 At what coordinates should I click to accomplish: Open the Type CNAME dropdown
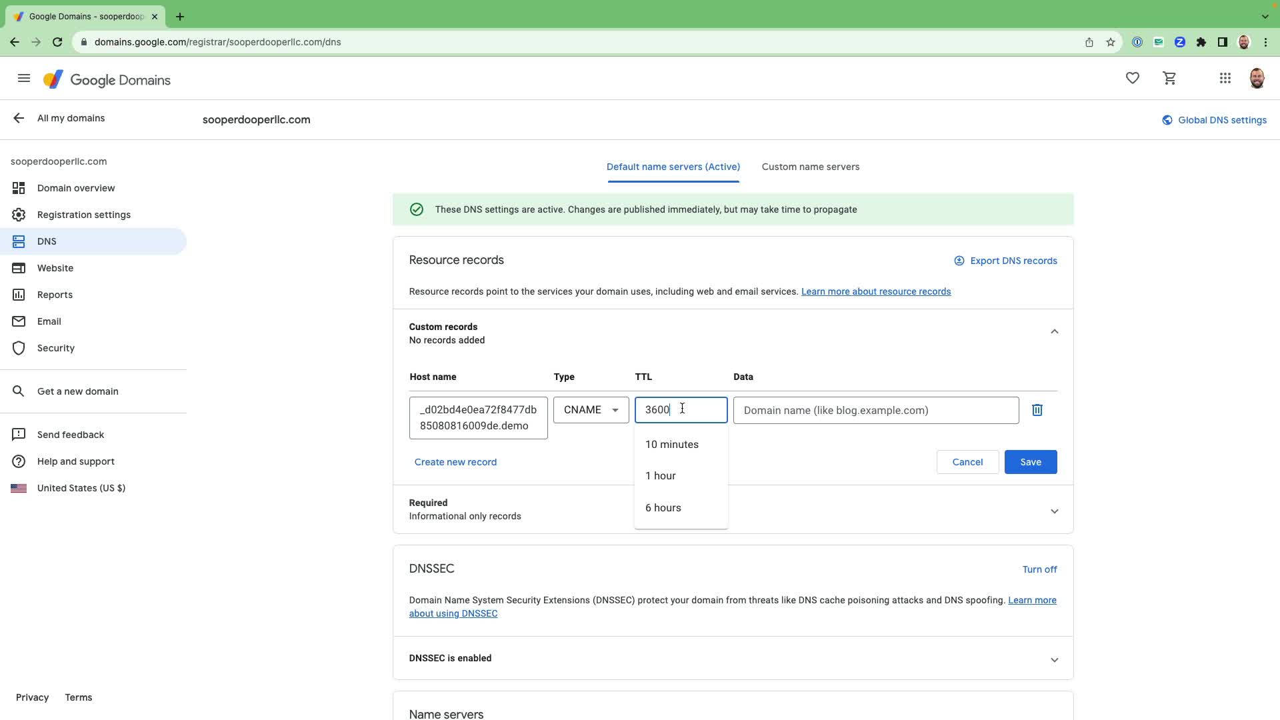[591, 410]
